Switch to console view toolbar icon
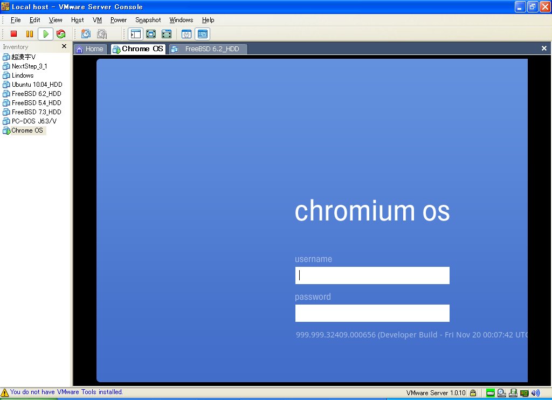 [x=203, y=34]
